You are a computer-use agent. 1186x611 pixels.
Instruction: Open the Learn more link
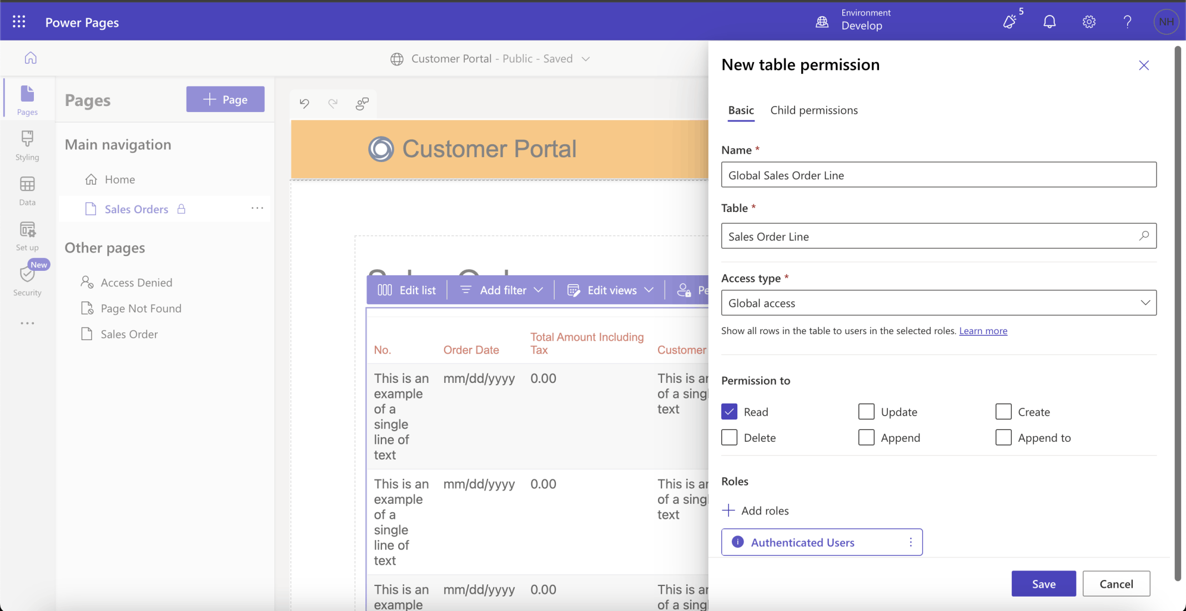pyautogui.click(x=983, y=331)
